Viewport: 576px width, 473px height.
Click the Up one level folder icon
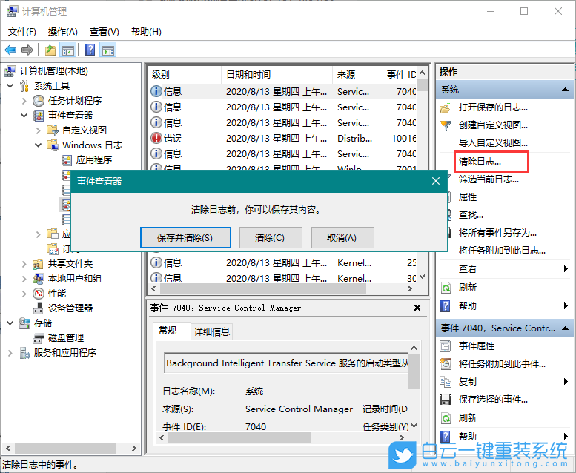pyautogui.click(x=50, y=50)
